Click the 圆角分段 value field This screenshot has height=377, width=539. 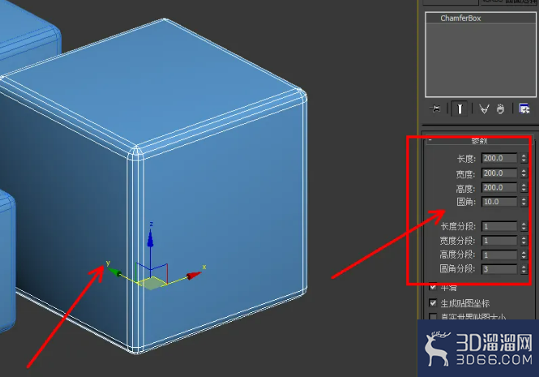pos(499,269)
